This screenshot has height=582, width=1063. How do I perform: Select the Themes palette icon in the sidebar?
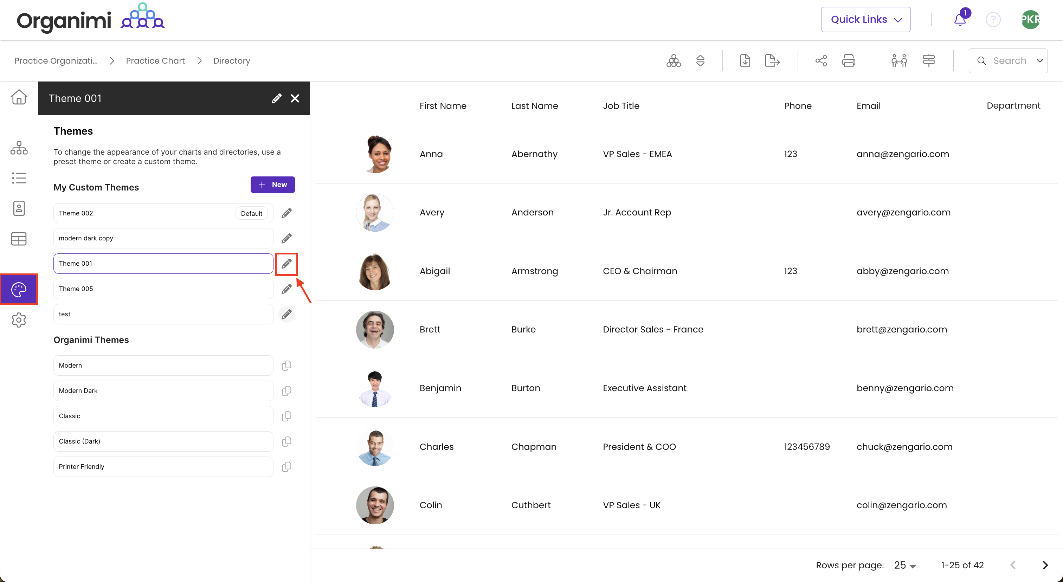click(19, 290)
